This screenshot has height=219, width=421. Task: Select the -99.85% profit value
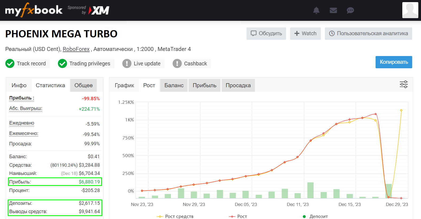point(91,99)
